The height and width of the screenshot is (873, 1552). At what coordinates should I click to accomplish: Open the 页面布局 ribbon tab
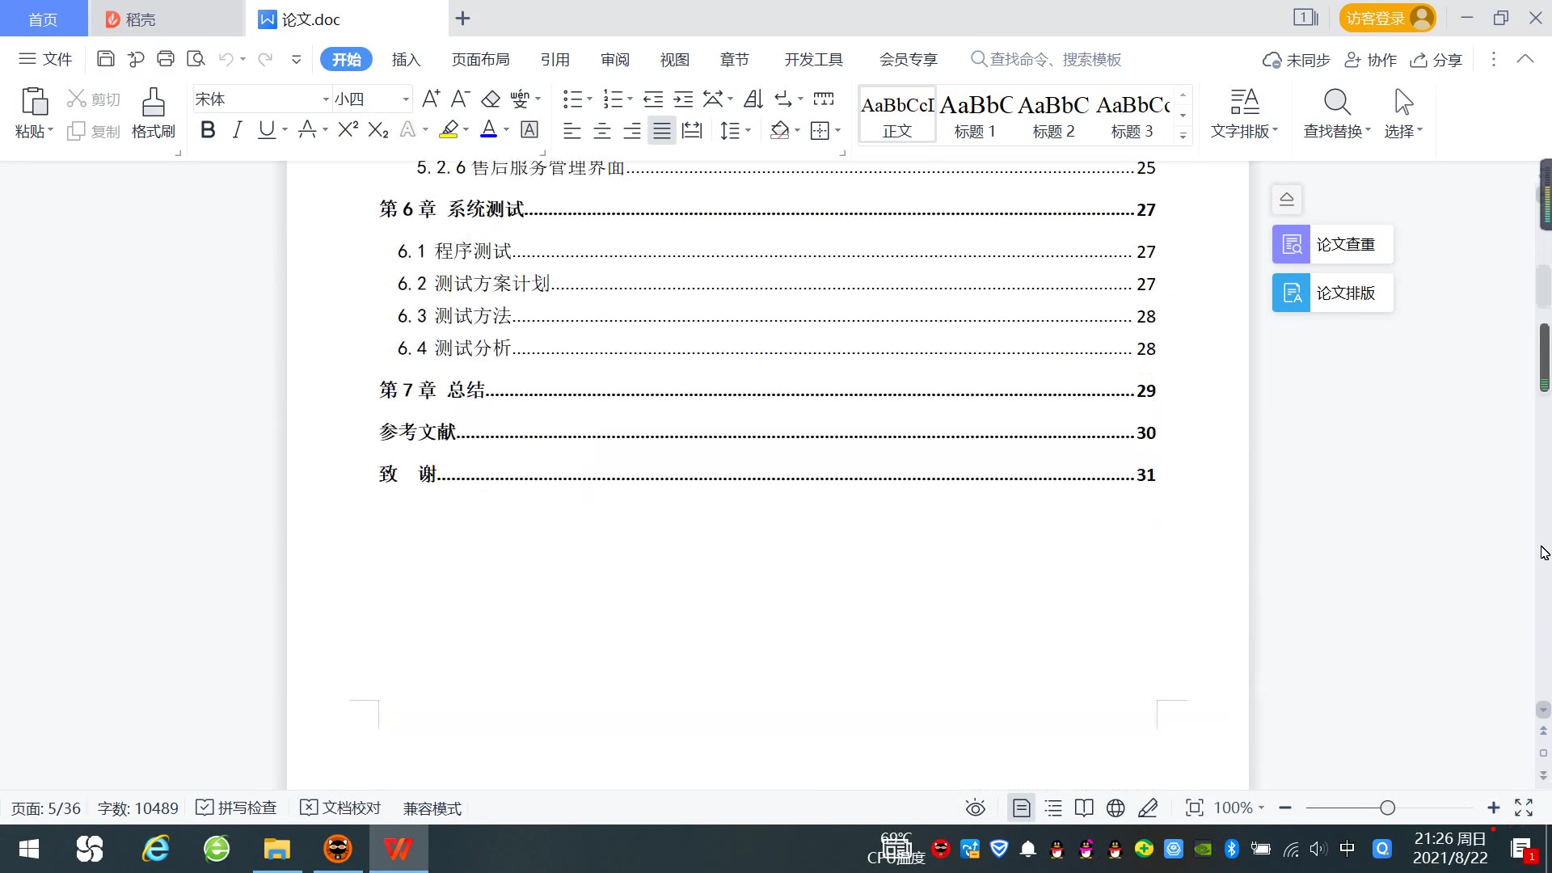coord(480,60)
